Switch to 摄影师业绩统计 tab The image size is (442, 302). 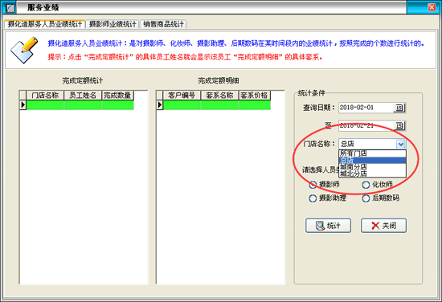(113, 24)
